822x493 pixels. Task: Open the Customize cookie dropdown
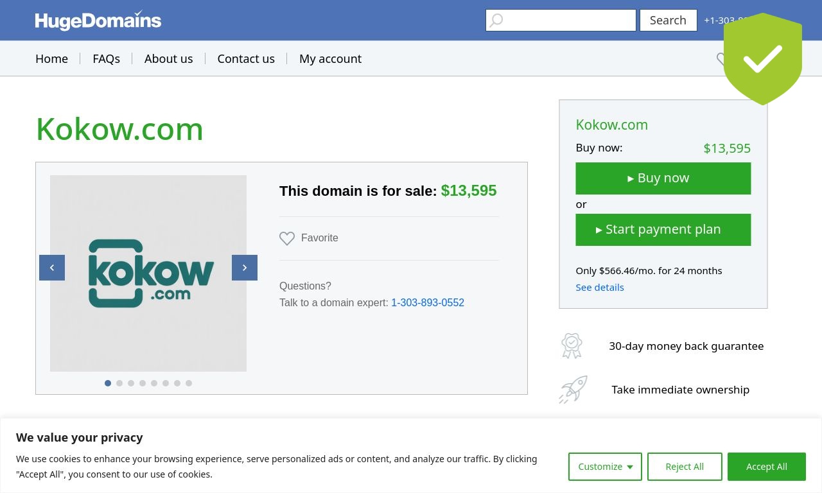(605, 467)
